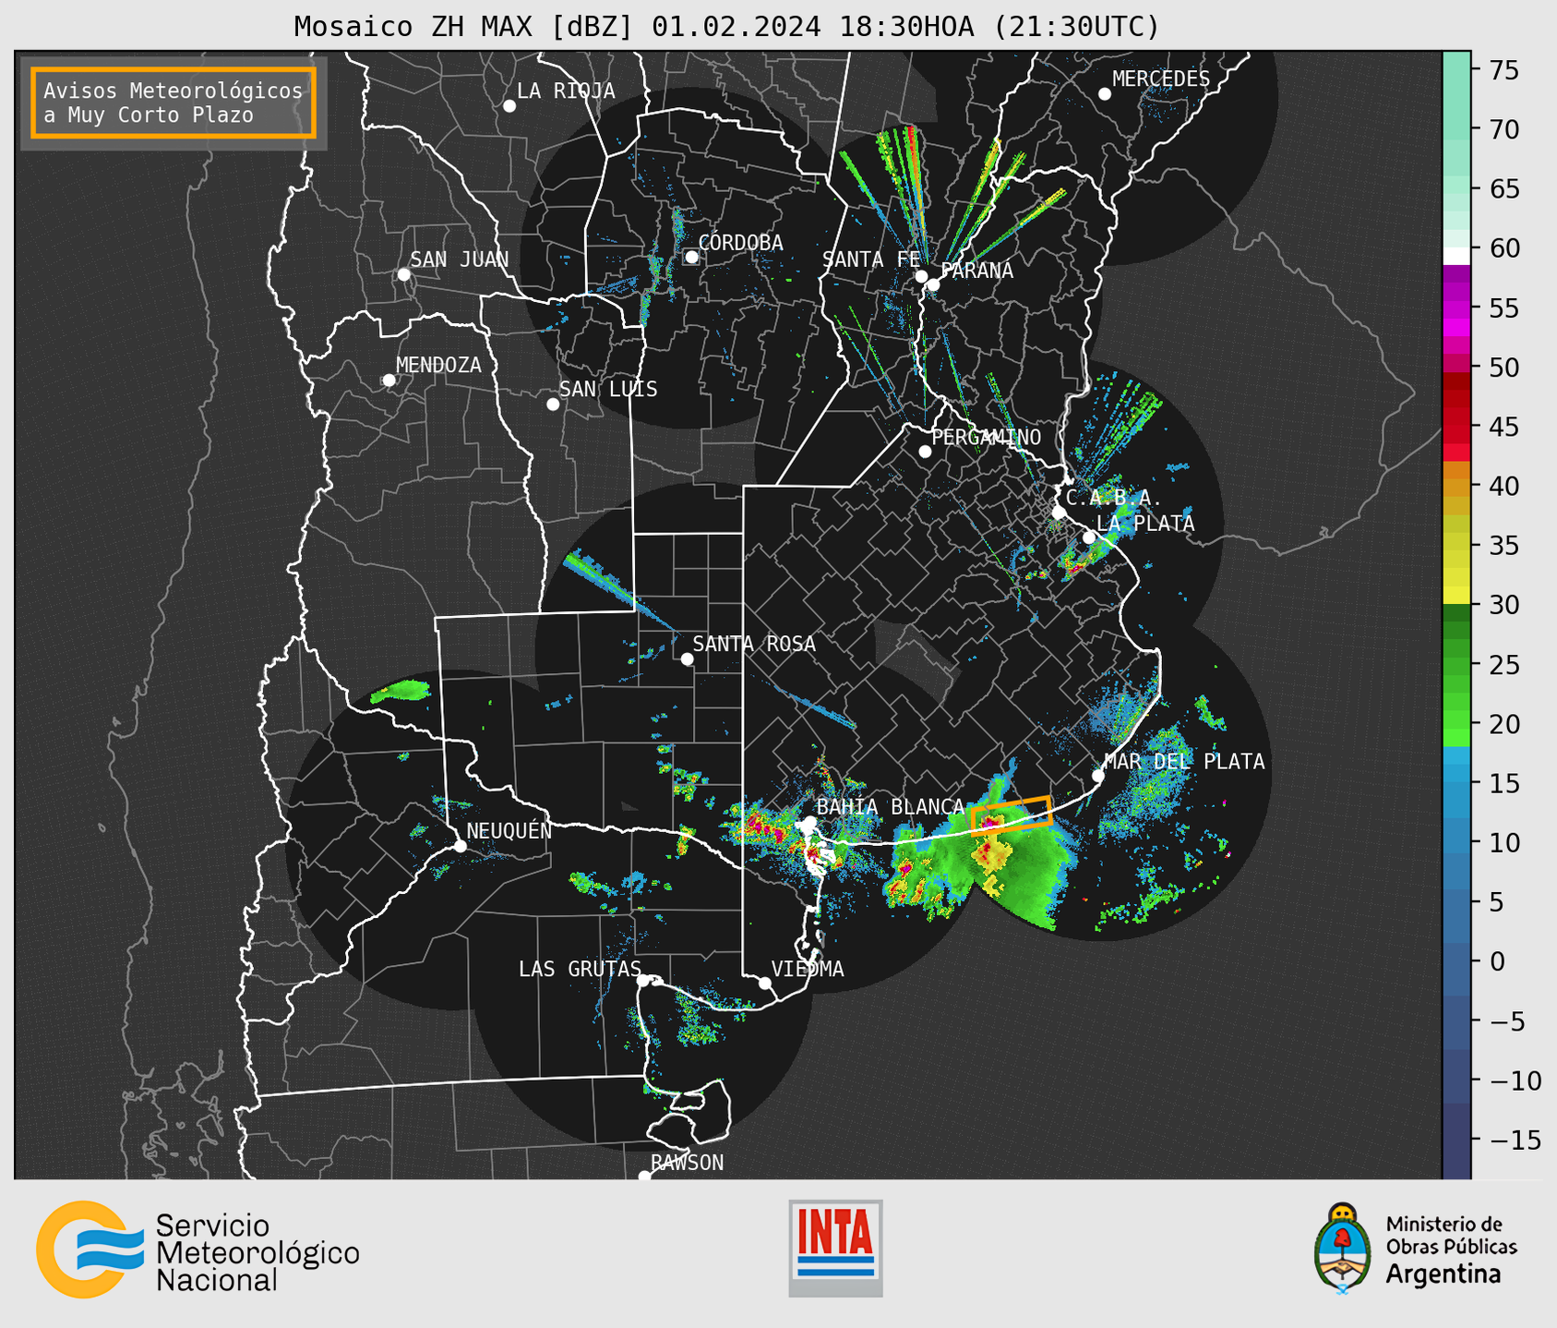Click the yellow 30 dBZ band on scale

click(1456, 596)
